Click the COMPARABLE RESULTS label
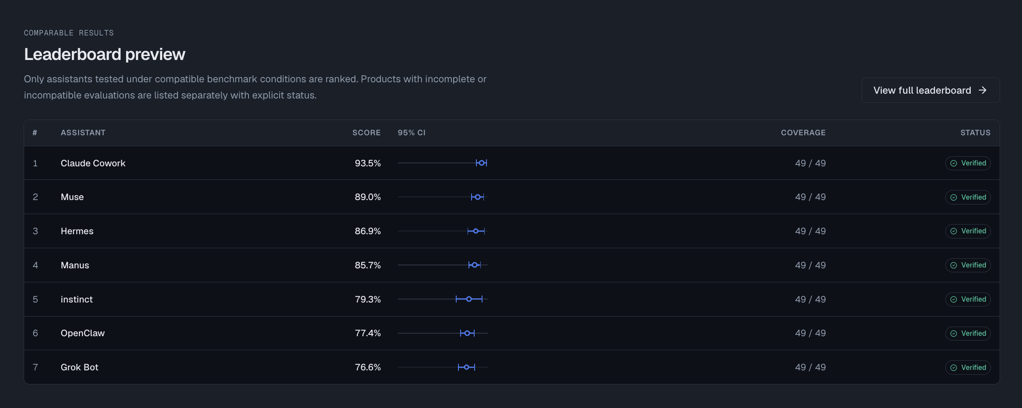Viewport: 1022px width, 408px height. coord(69,33)
